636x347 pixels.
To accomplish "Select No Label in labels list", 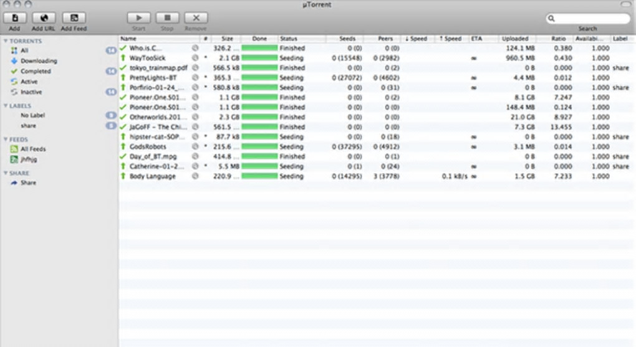I will [x=32, y=115].
